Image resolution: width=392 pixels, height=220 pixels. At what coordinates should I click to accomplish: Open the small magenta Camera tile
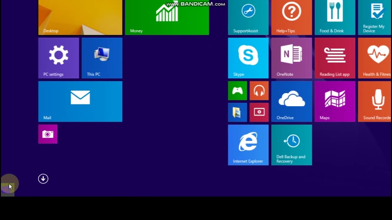(x=48, y=134)
